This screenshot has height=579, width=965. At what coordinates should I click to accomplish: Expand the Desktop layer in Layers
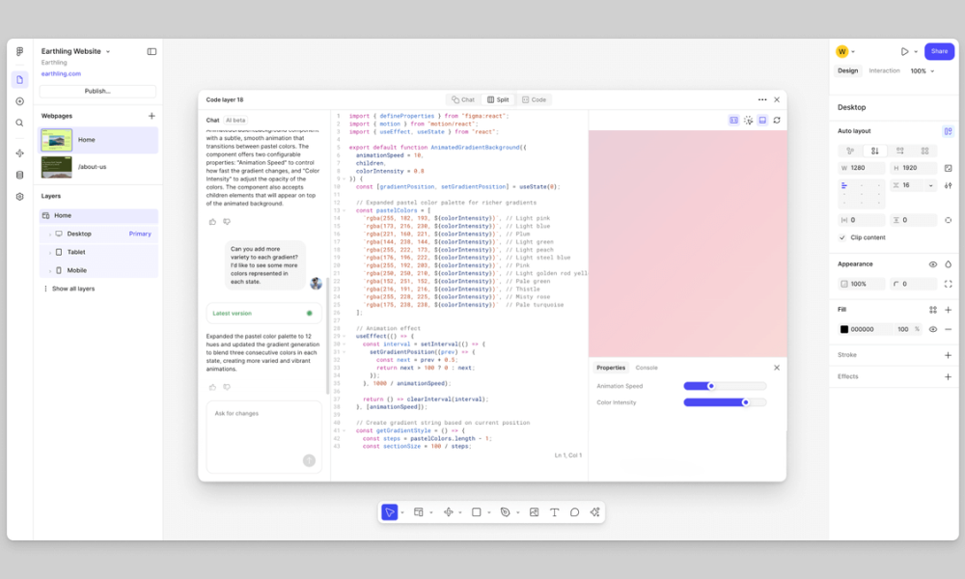coord(49,234)
